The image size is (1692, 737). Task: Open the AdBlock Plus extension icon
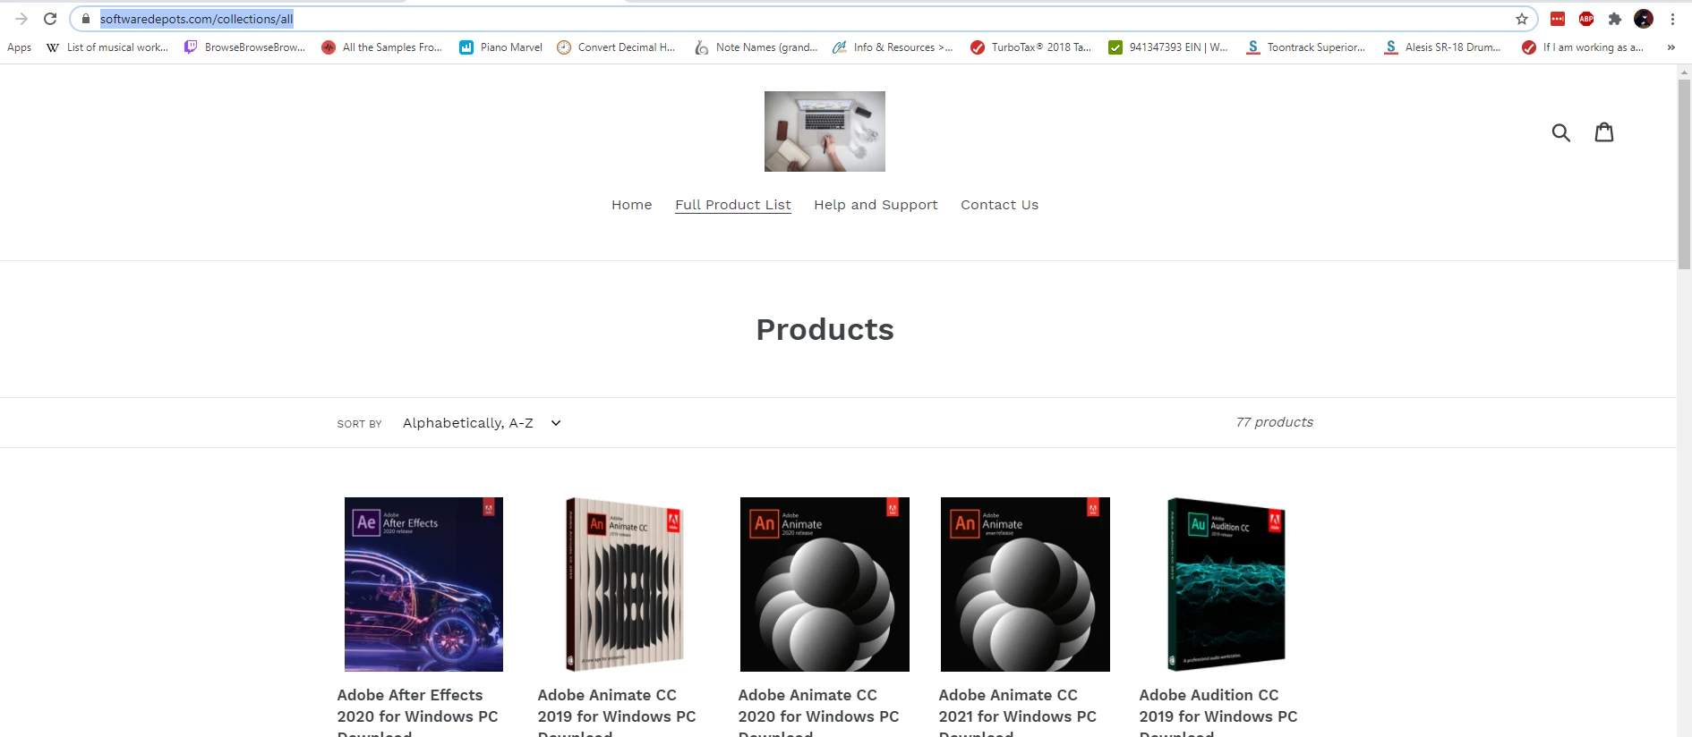(x=1586, y=19)
